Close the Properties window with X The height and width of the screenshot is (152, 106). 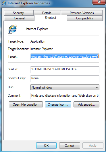pos(99,2)
